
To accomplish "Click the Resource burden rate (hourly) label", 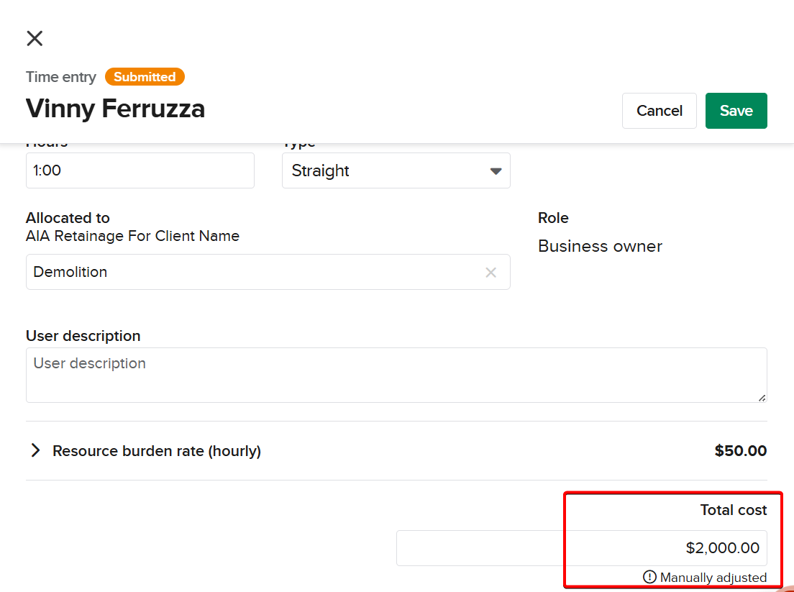I will click(x=157, y=451).
